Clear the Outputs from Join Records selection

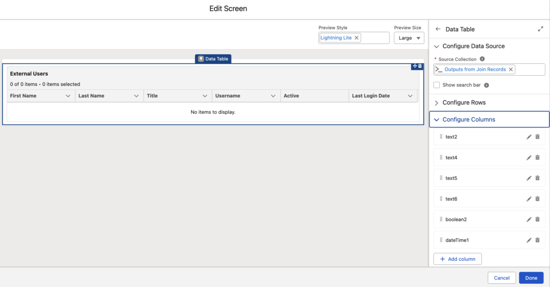click(511, 69)
